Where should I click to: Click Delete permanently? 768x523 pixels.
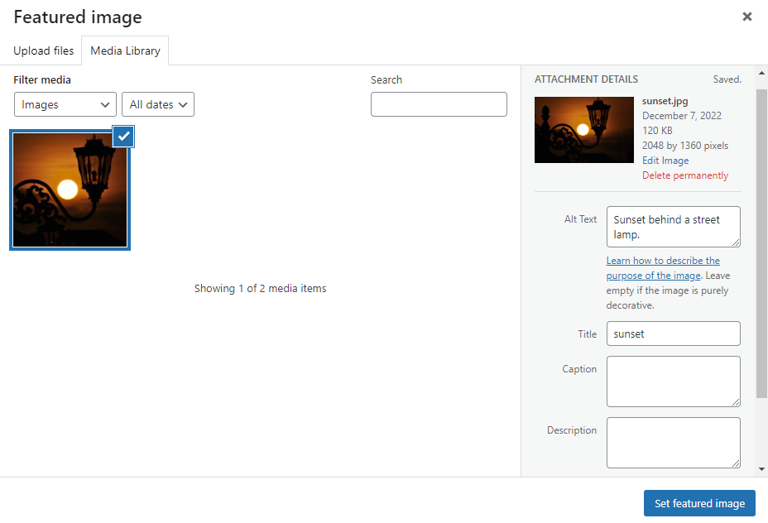(685, 175)
